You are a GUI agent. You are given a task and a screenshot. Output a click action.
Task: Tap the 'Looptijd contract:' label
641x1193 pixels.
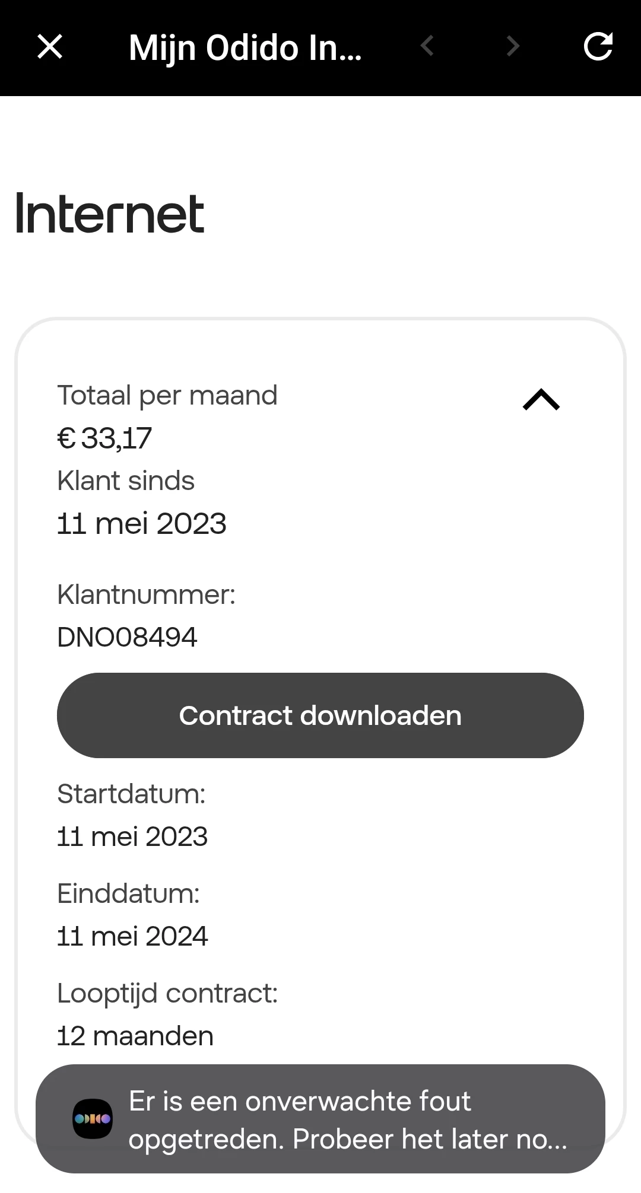tap(167, 993)
